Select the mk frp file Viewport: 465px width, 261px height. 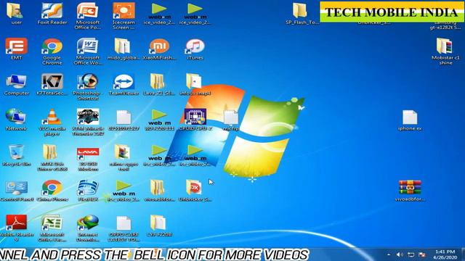click(x=231, y=117)
